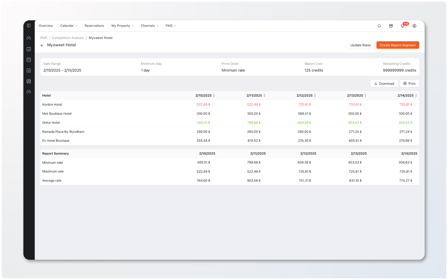The image size is (448, 280).
Task: Go to the Overview menu item
Action: click(46, 26)
